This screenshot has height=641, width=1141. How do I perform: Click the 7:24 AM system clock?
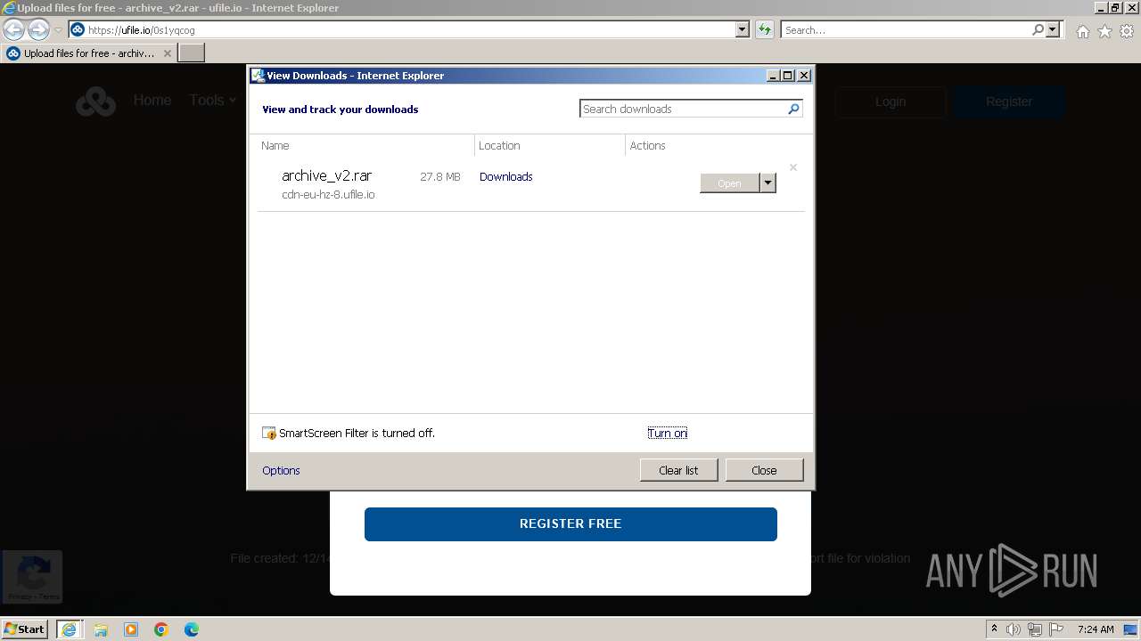click(1096, 629)
